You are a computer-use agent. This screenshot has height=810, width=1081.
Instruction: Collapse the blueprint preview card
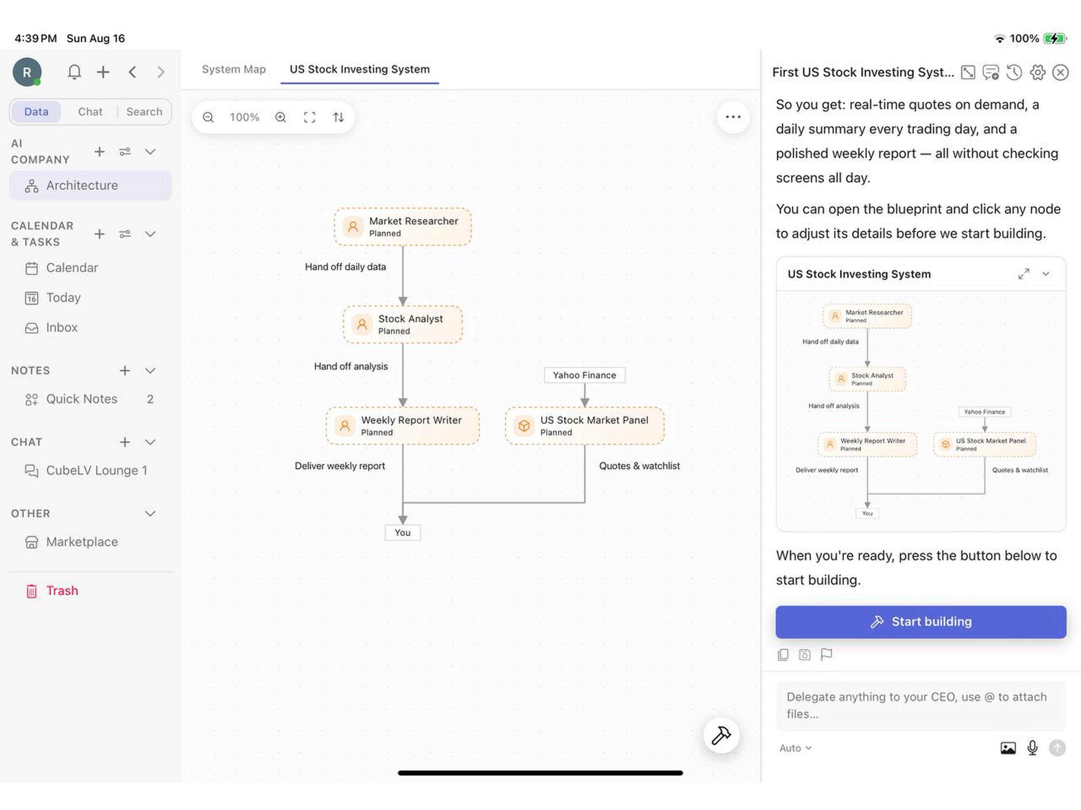coord(1046,274)
